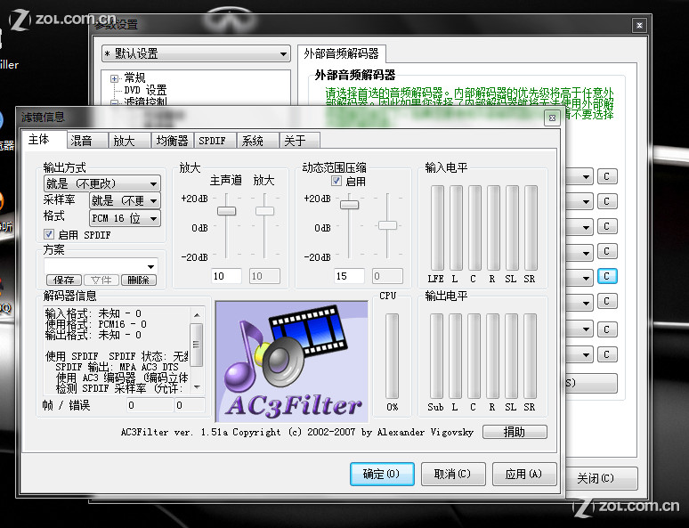Toggle the 启用 SPDIF checkbox
The height and width of the screenshot is (528, 689).
click(x=49, y=234)
